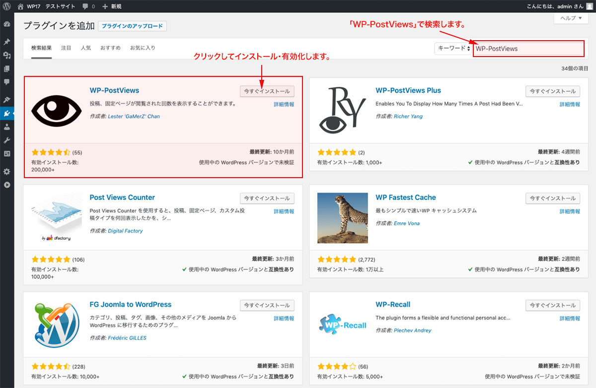Viewport: 596px width, 388px height.
Task: Open the WordPress logo menu
Action: (6, 6)
